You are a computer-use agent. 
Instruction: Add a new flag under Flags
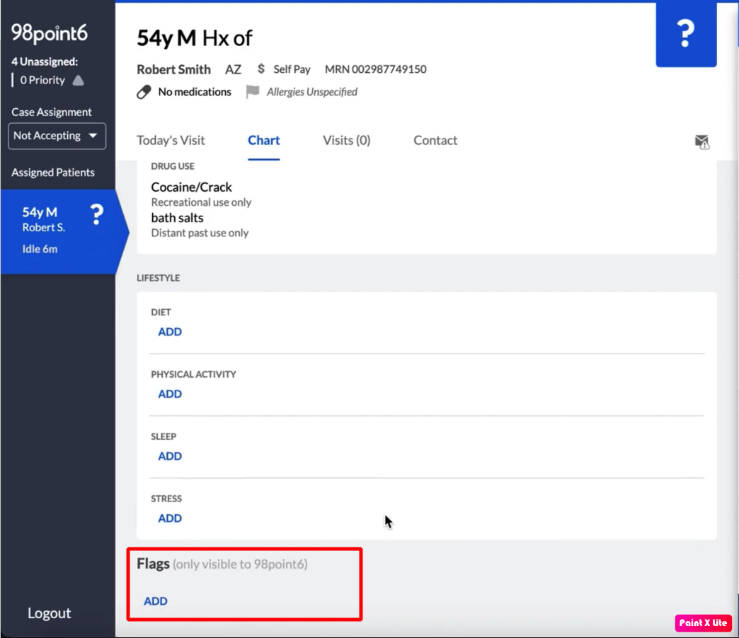(156, 601)
